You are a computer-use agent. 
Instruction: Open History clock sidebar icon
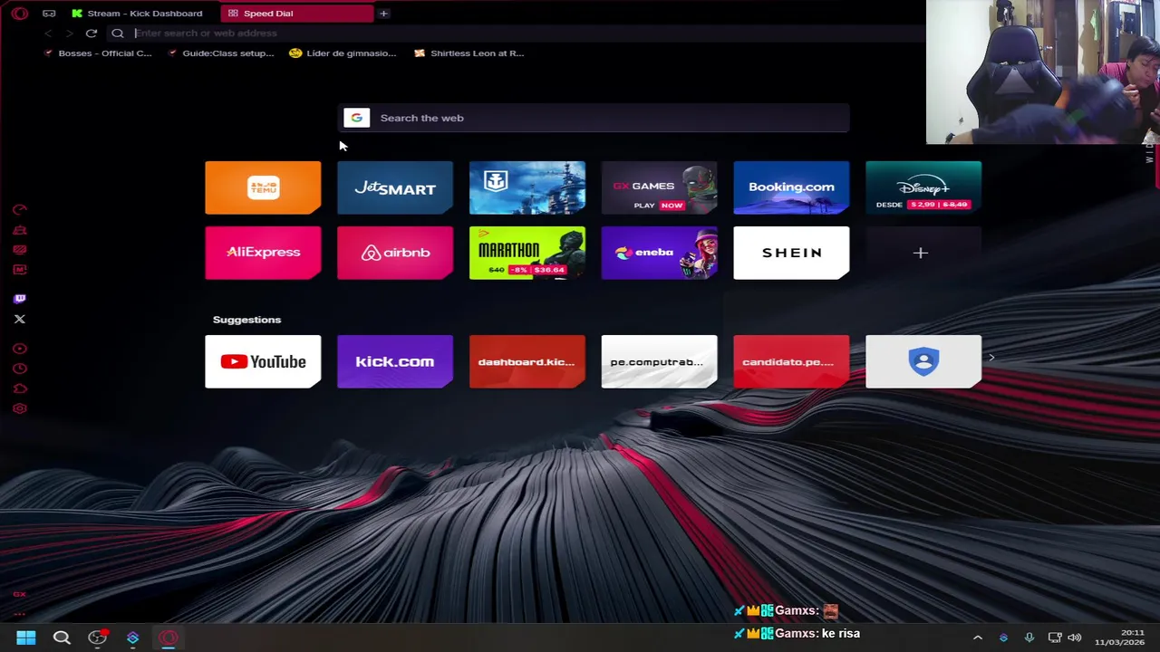(19, 369)
